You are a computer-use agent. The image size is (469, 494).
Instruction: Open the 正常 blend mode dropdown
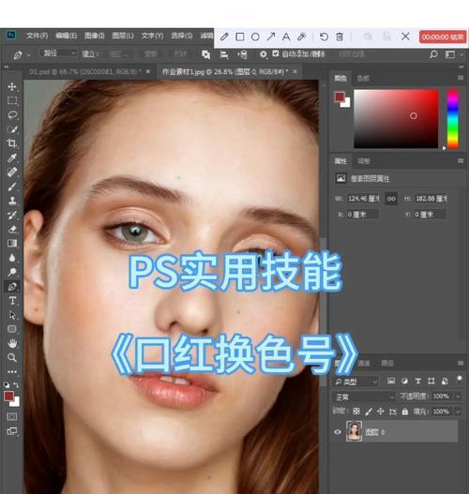pos(364,397)
